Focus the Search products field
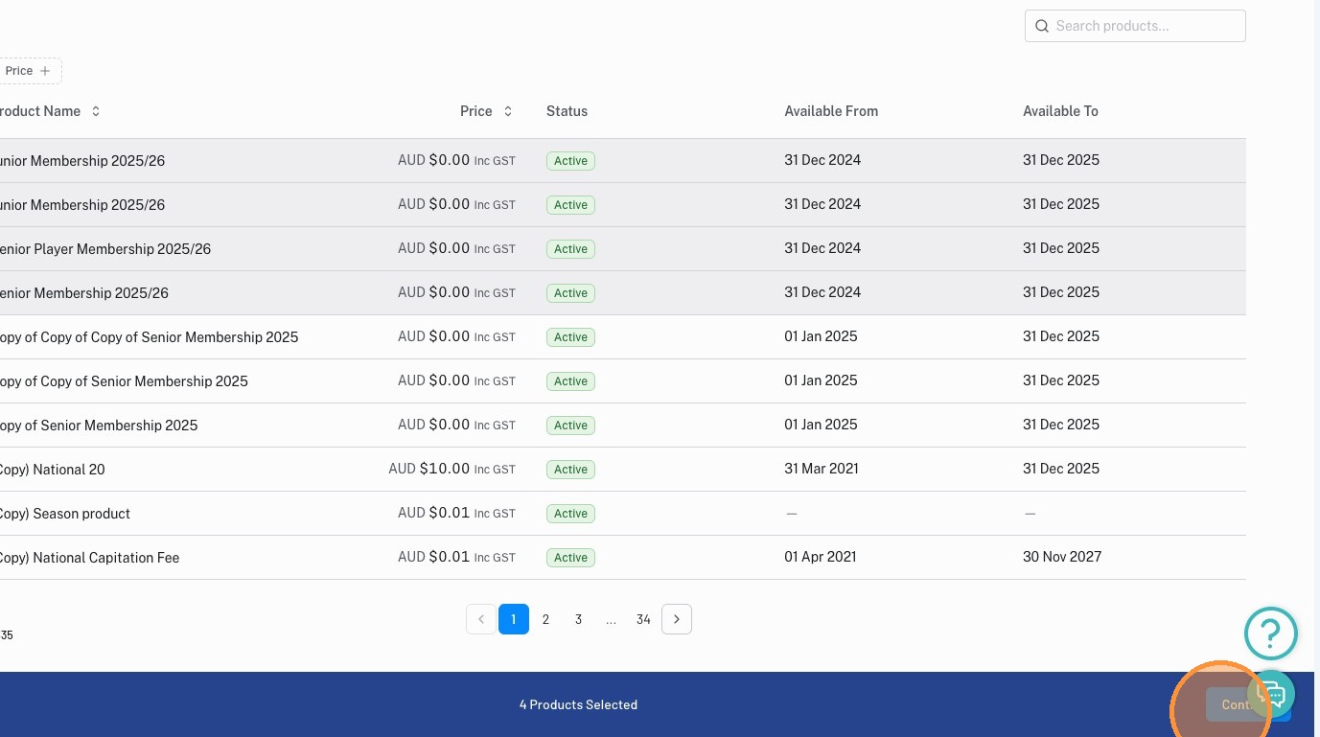 pyautogui.click(x=1135, y=26)
